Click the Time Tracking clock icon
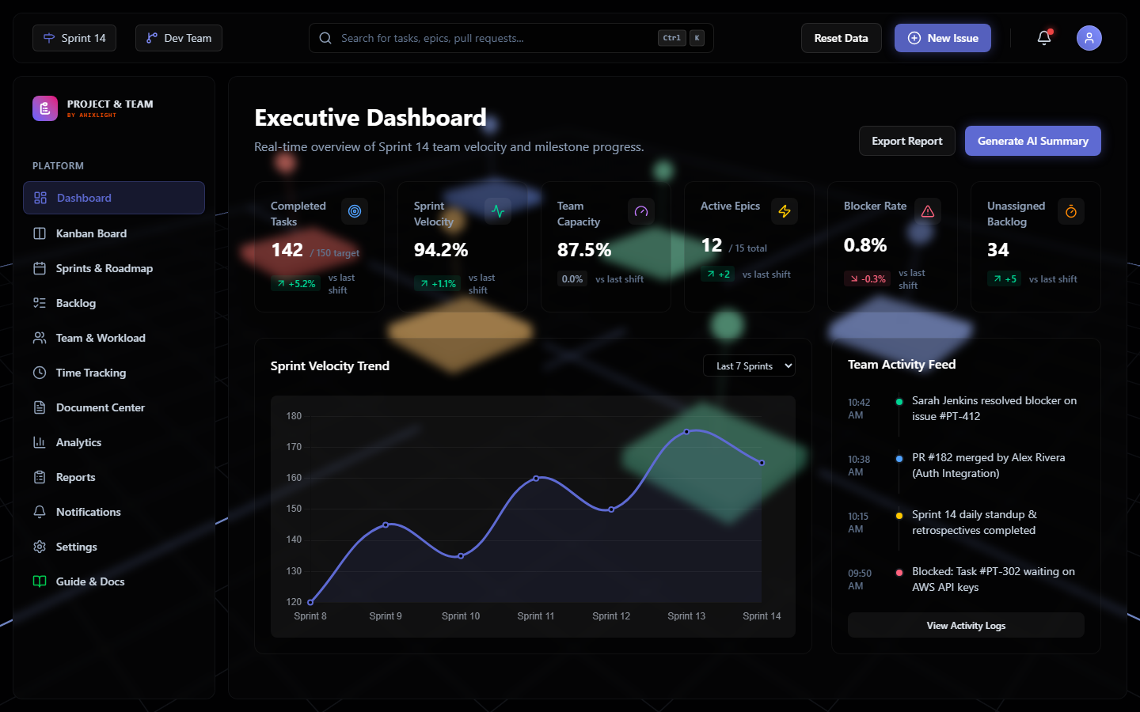The height and width of the screenshot is (712, 1140). coord(40,373)
